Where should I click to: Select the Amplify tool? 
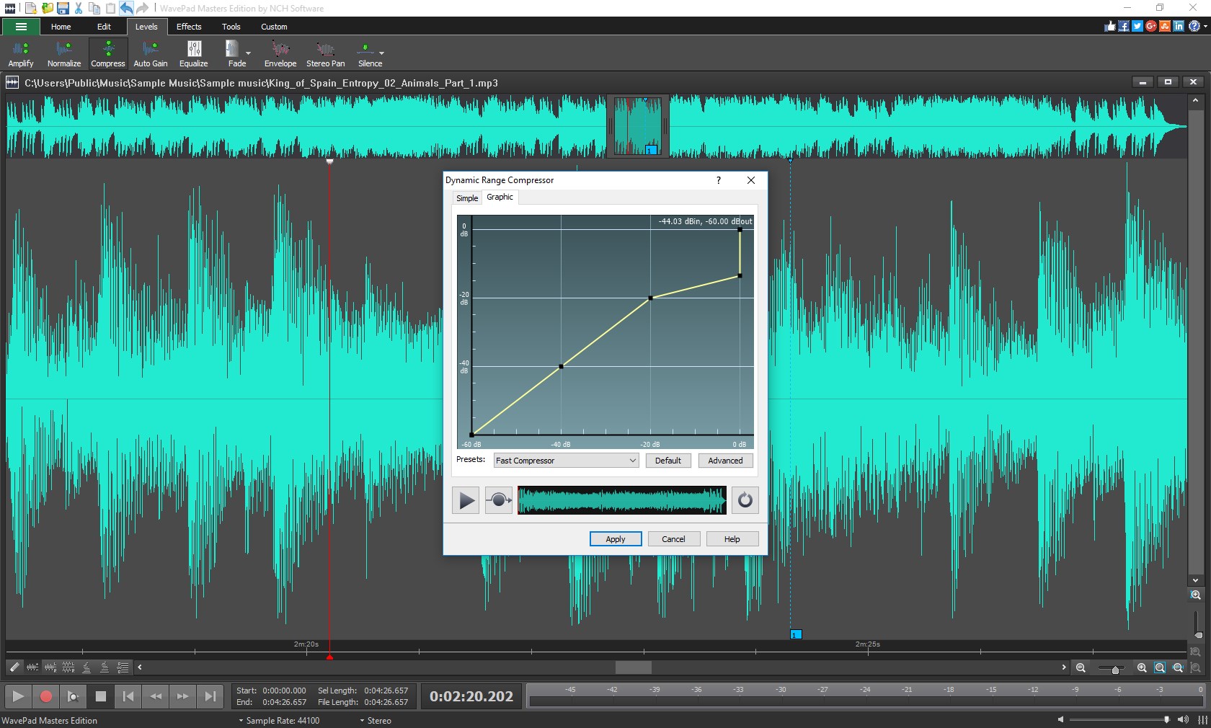pyautogui.click(x=20, y=53)
